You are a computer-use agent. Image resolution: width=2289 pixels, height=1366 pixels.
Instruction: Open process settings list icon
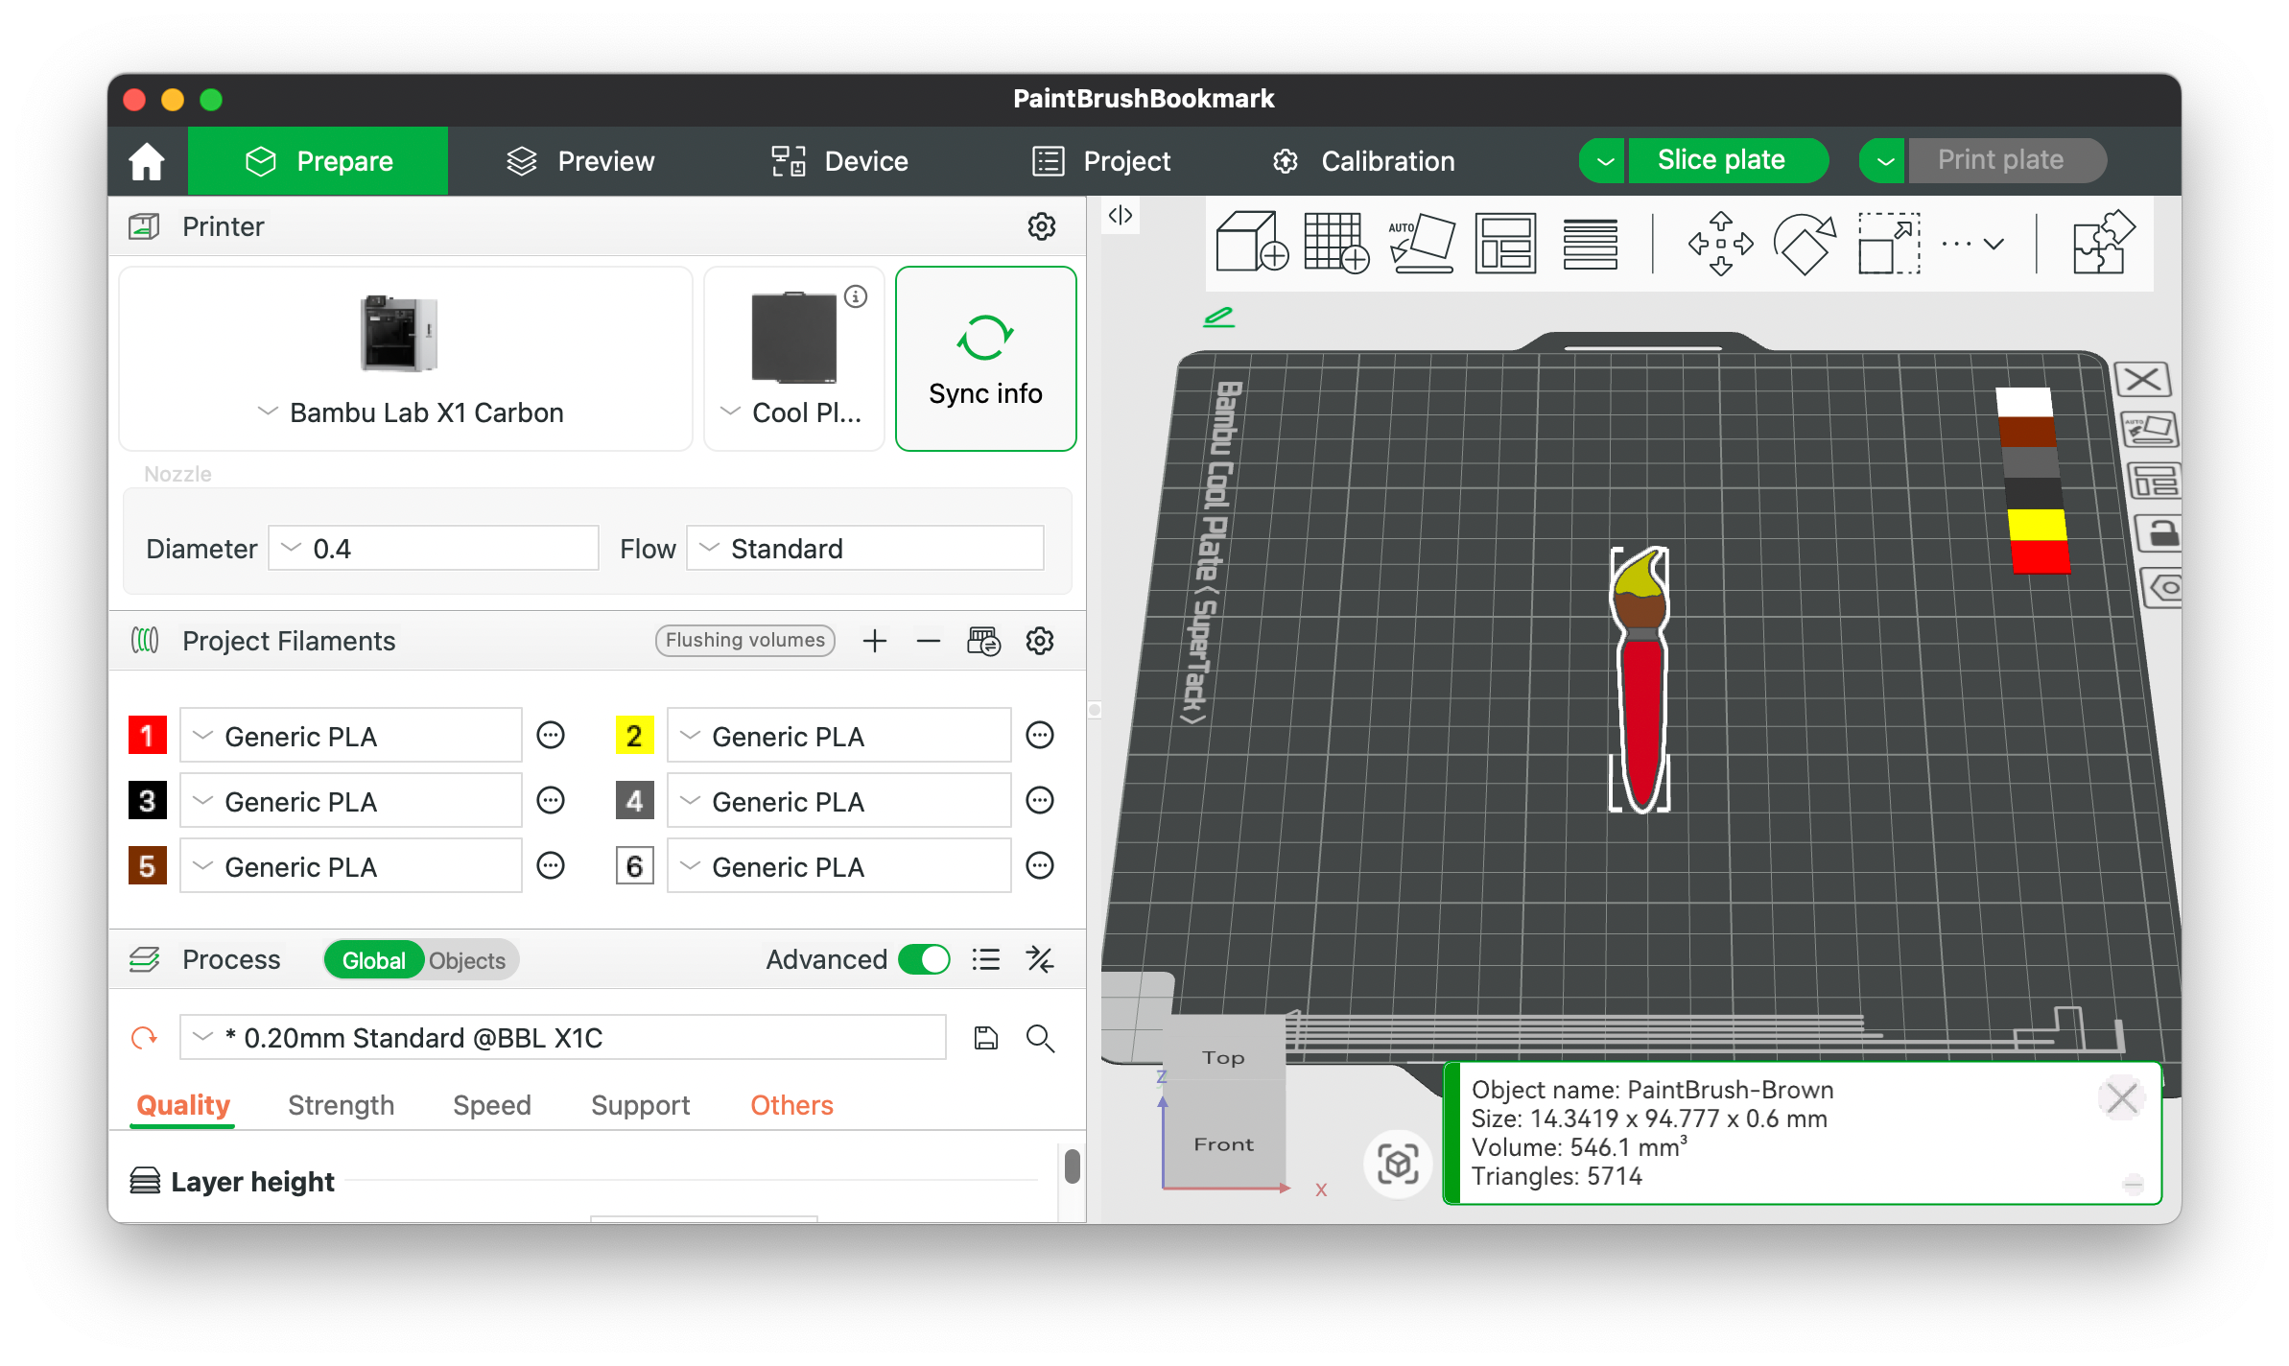[986, 959]
